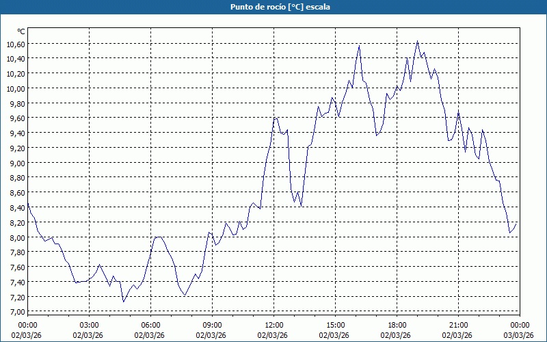Click the 03:00 time axis label
Image resolution: width=547 pixels, height=342 pixels.
(89, 325)
